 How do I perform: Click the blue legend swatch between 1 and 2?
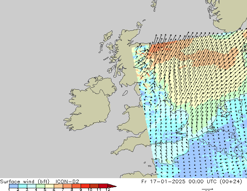point(14,186)
